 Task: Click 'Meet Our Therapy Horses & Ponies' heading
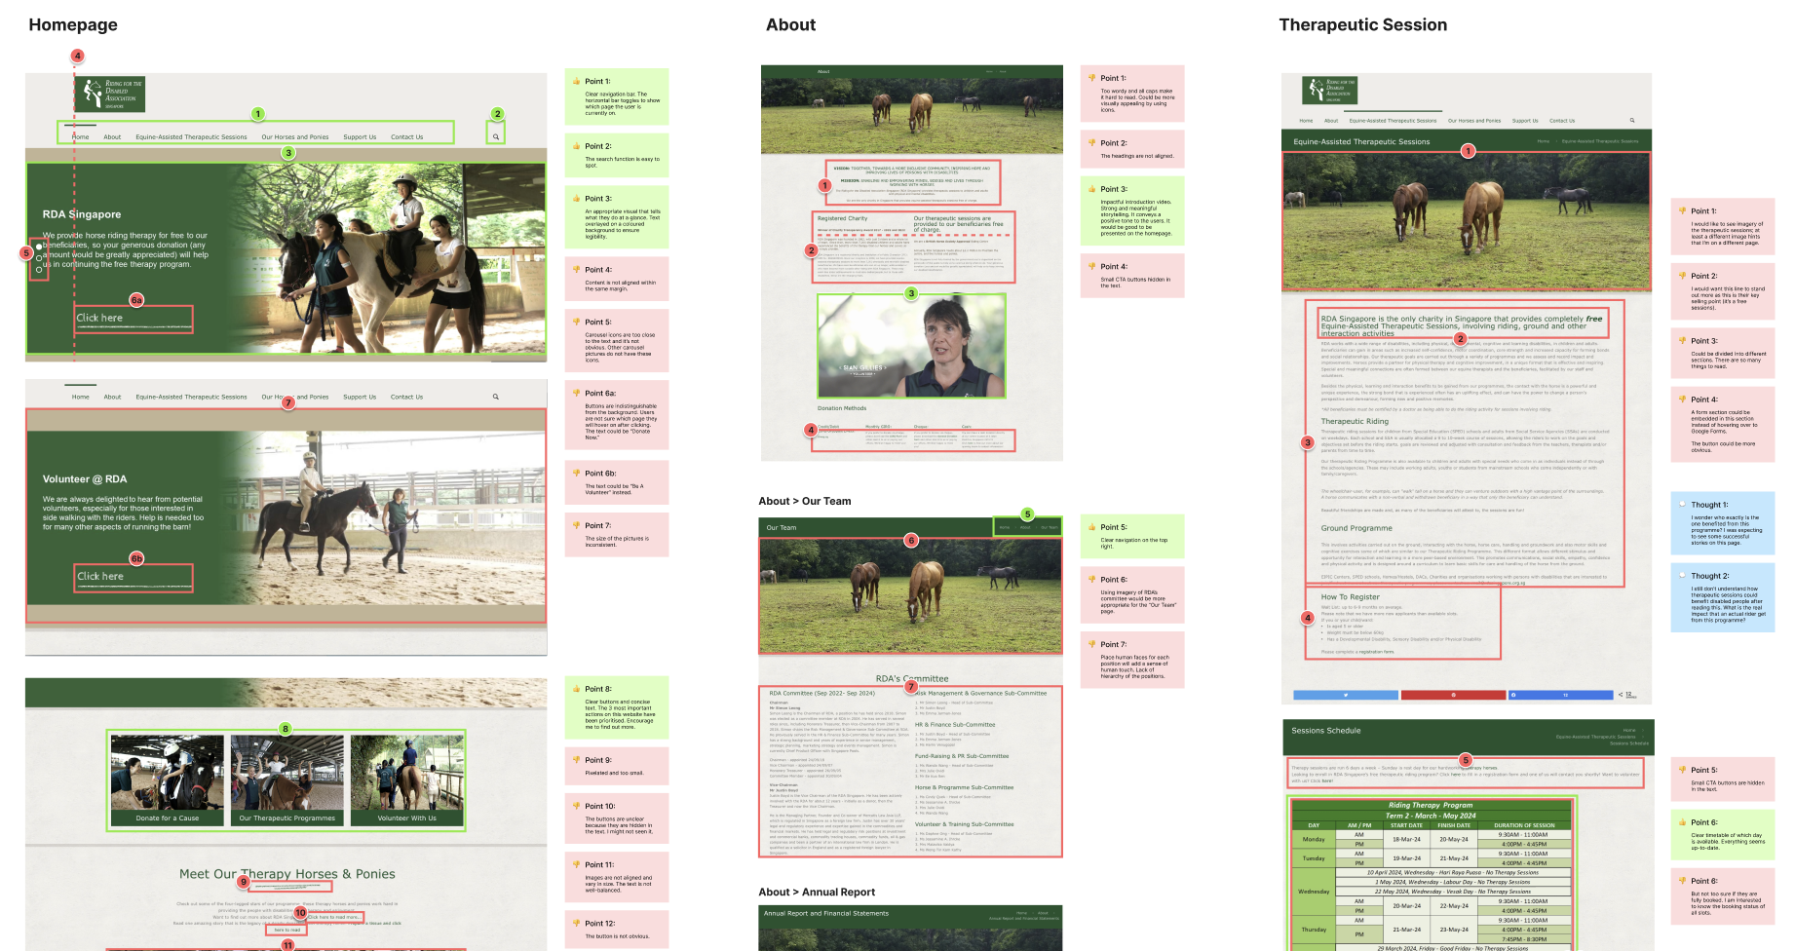point(286,874)
